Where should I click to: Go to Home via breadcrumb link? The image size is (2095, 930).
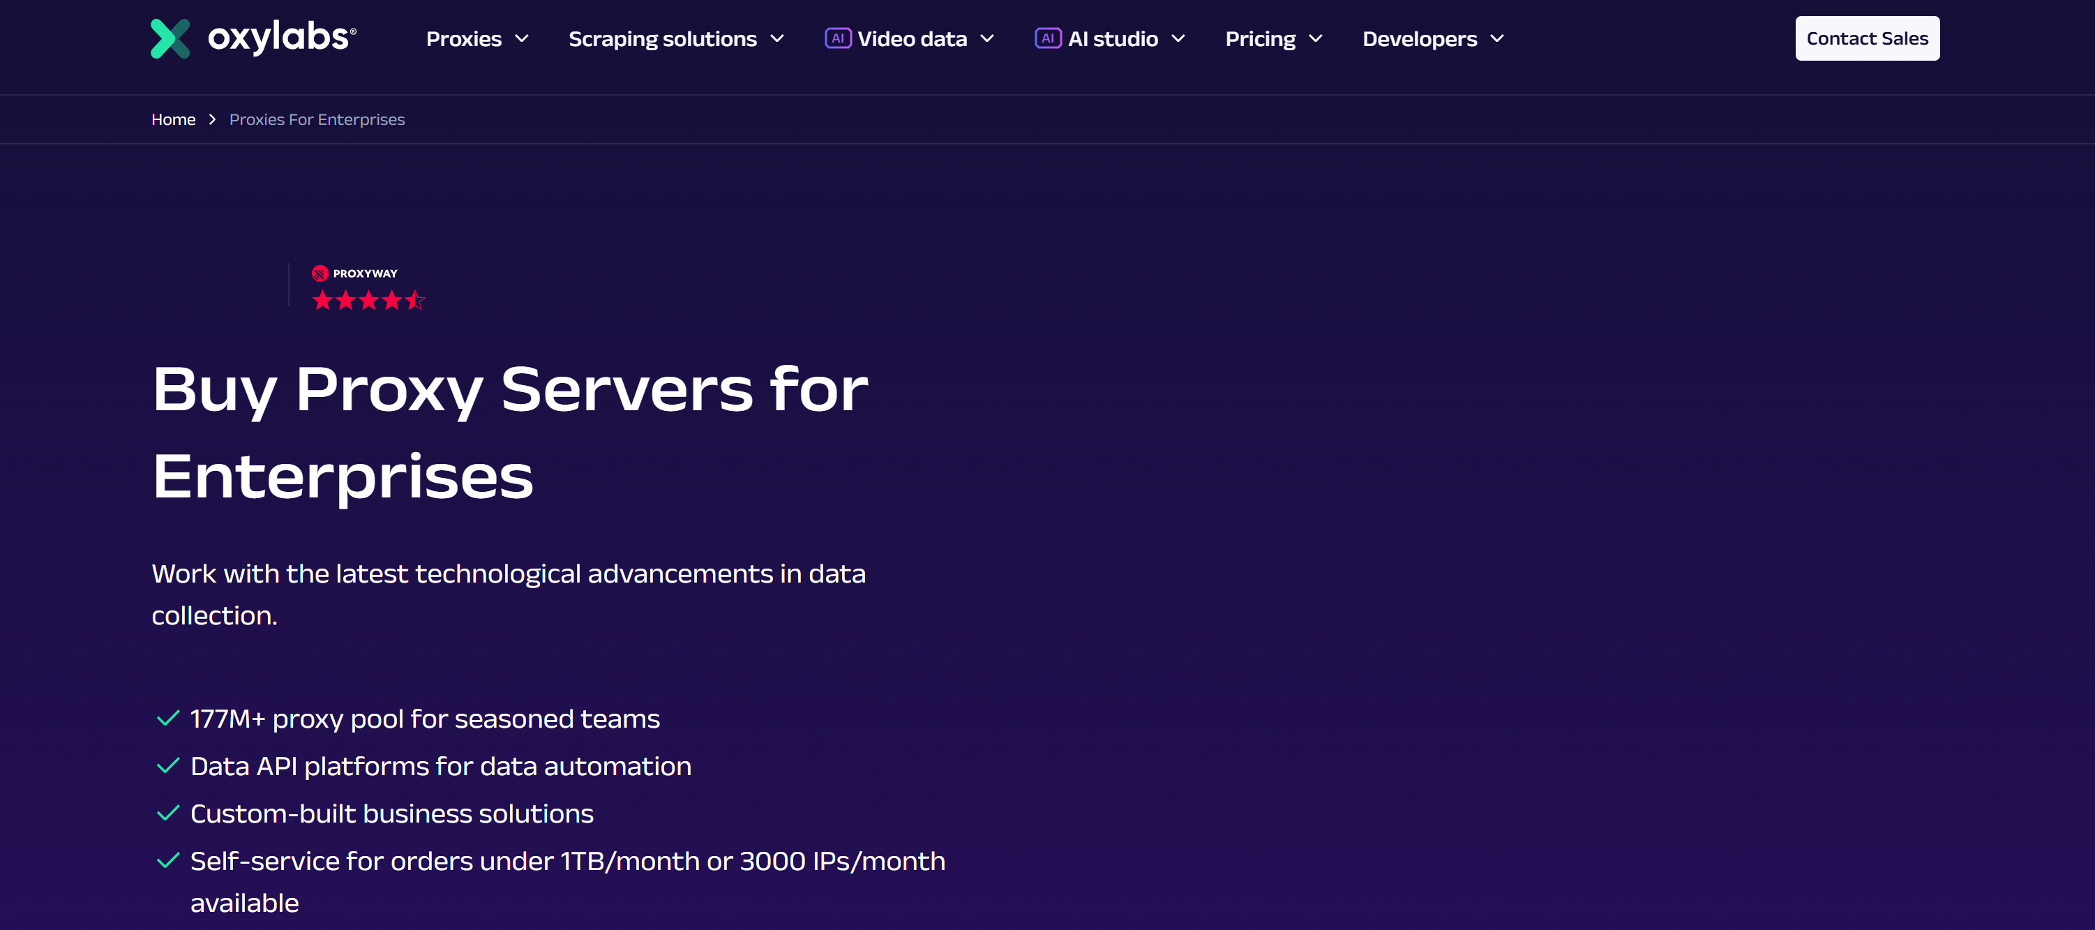coord(173,119)
